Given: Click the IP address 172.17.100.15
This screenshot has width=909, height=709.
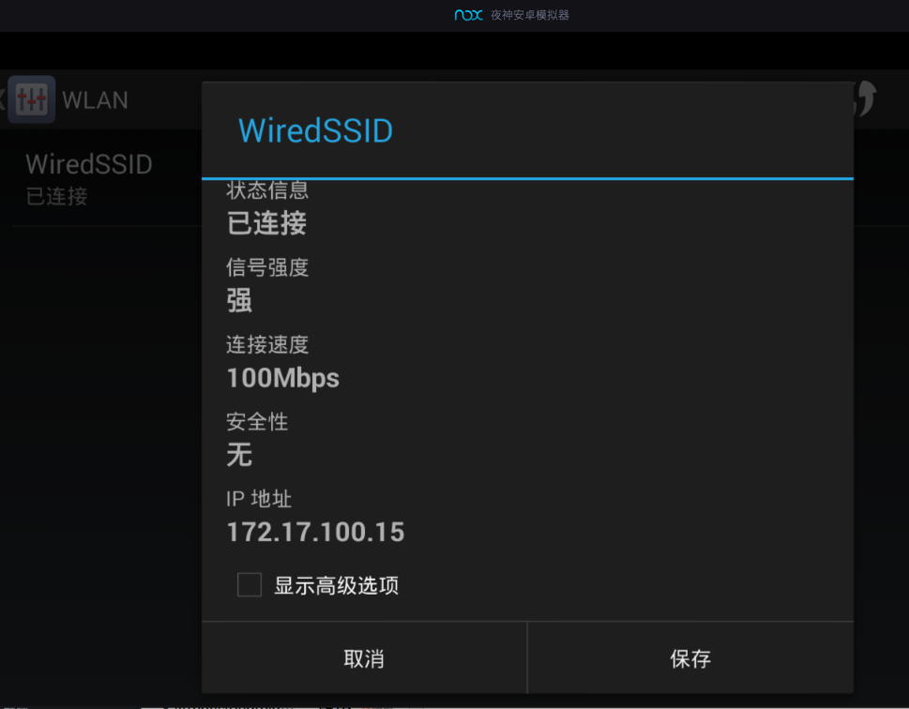Looking at the screenshot, I should point(315,532).
